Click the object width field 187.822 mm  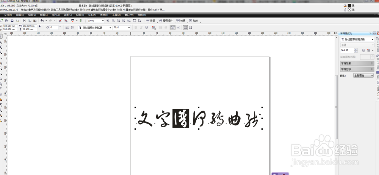tap(29, 26)
